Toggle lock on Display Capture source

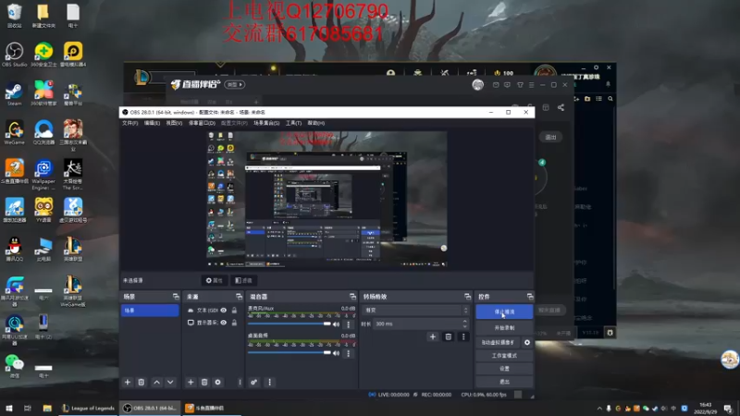point(234,323)
